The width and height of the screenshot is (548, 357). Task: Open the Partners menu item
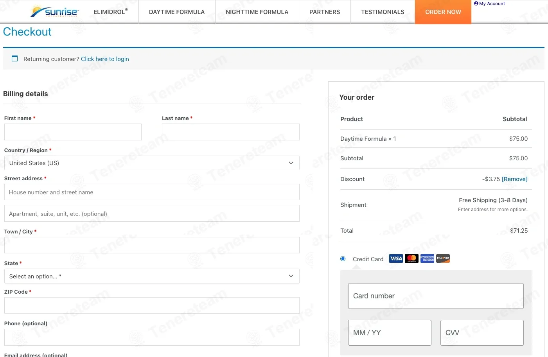(325, 12)
